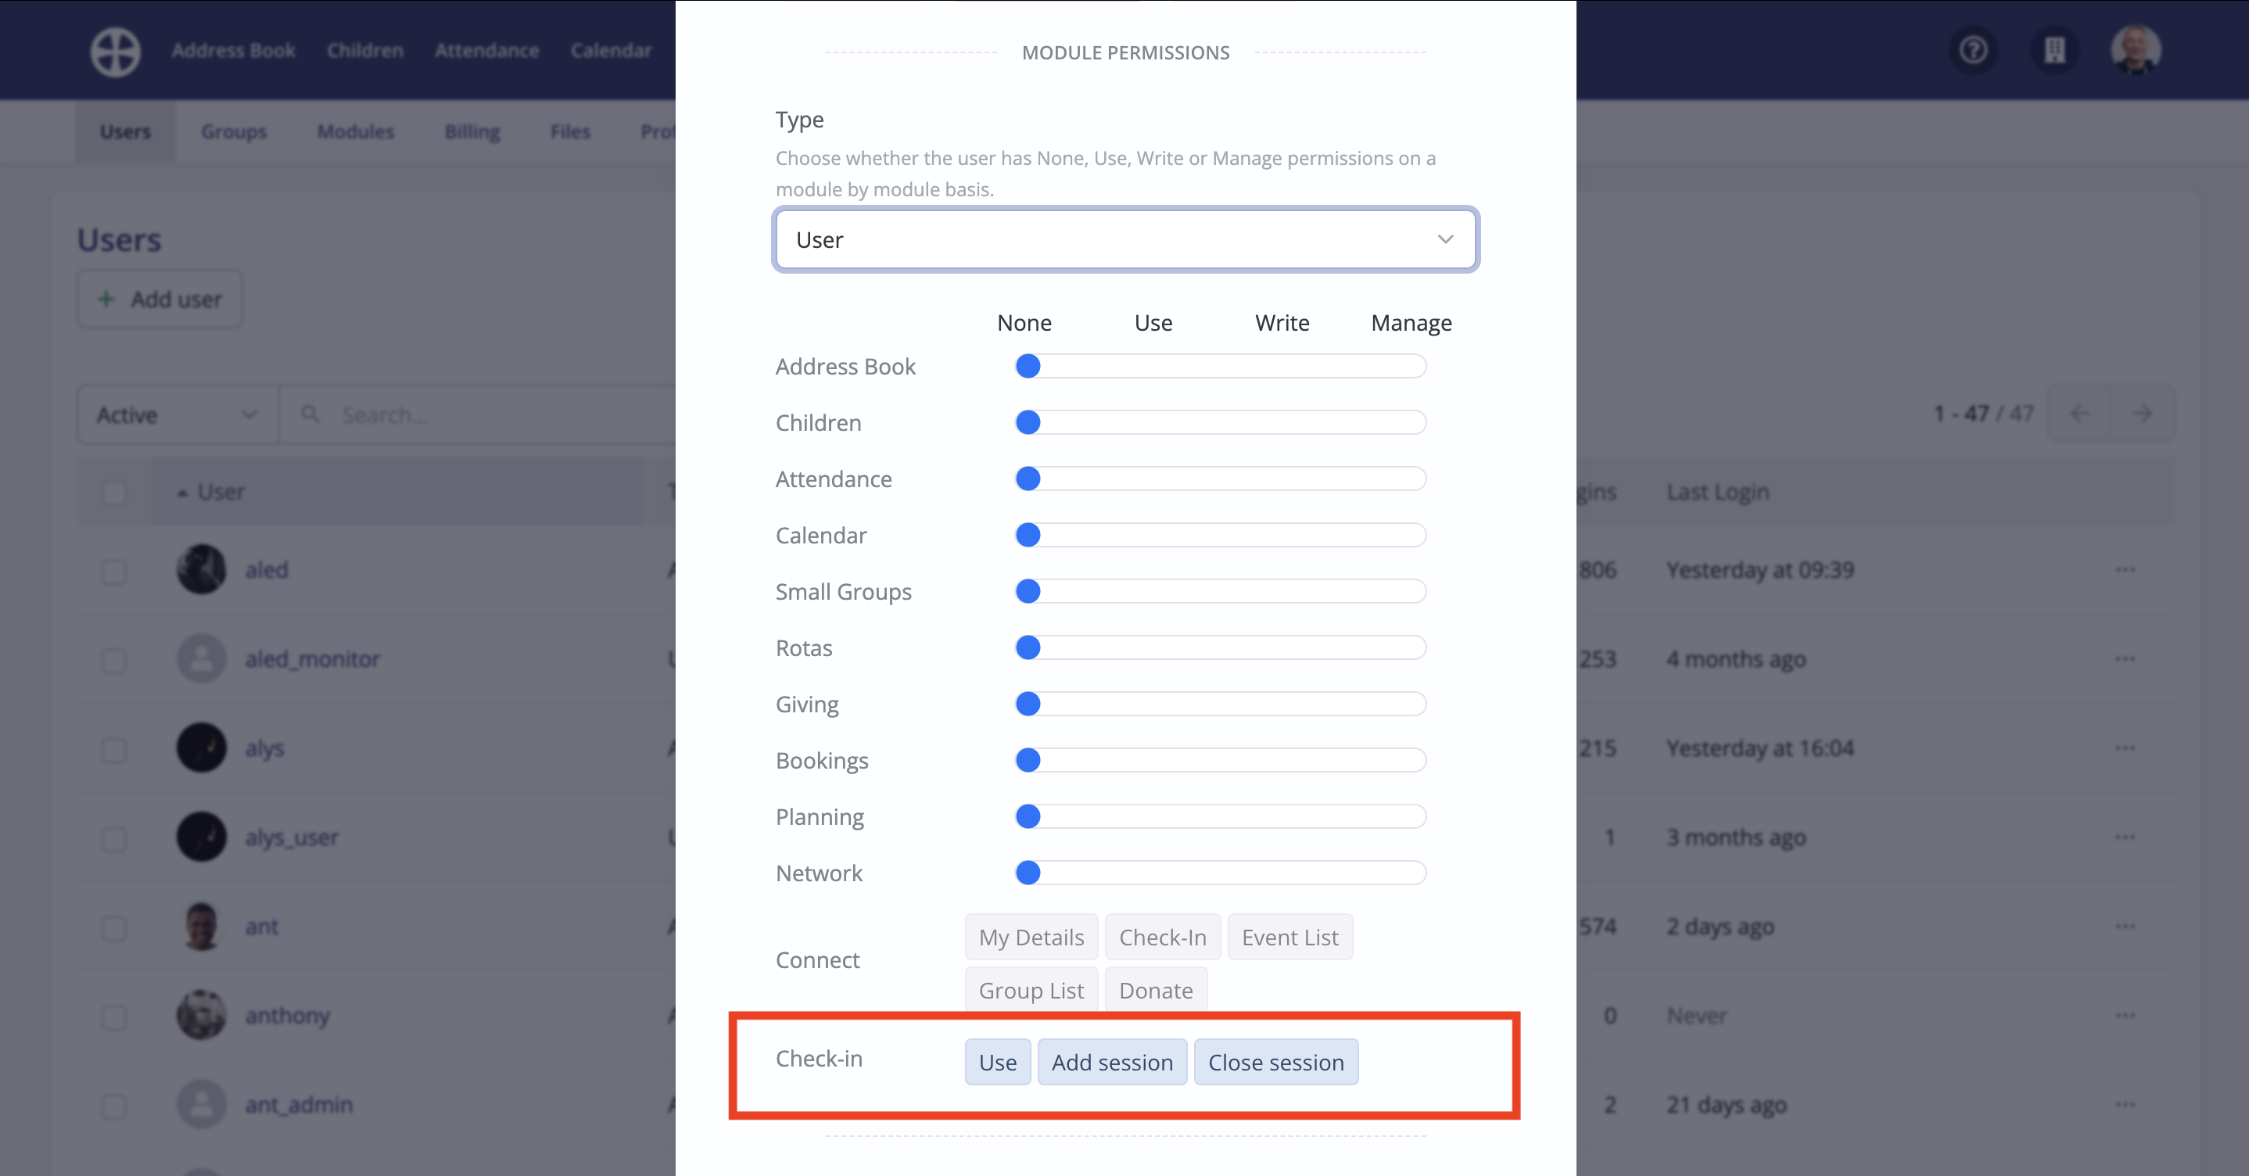Click aled_monitor's placeholder avatar
The width and height of the screenshot is (2249, 1176).
pos(202,659)
